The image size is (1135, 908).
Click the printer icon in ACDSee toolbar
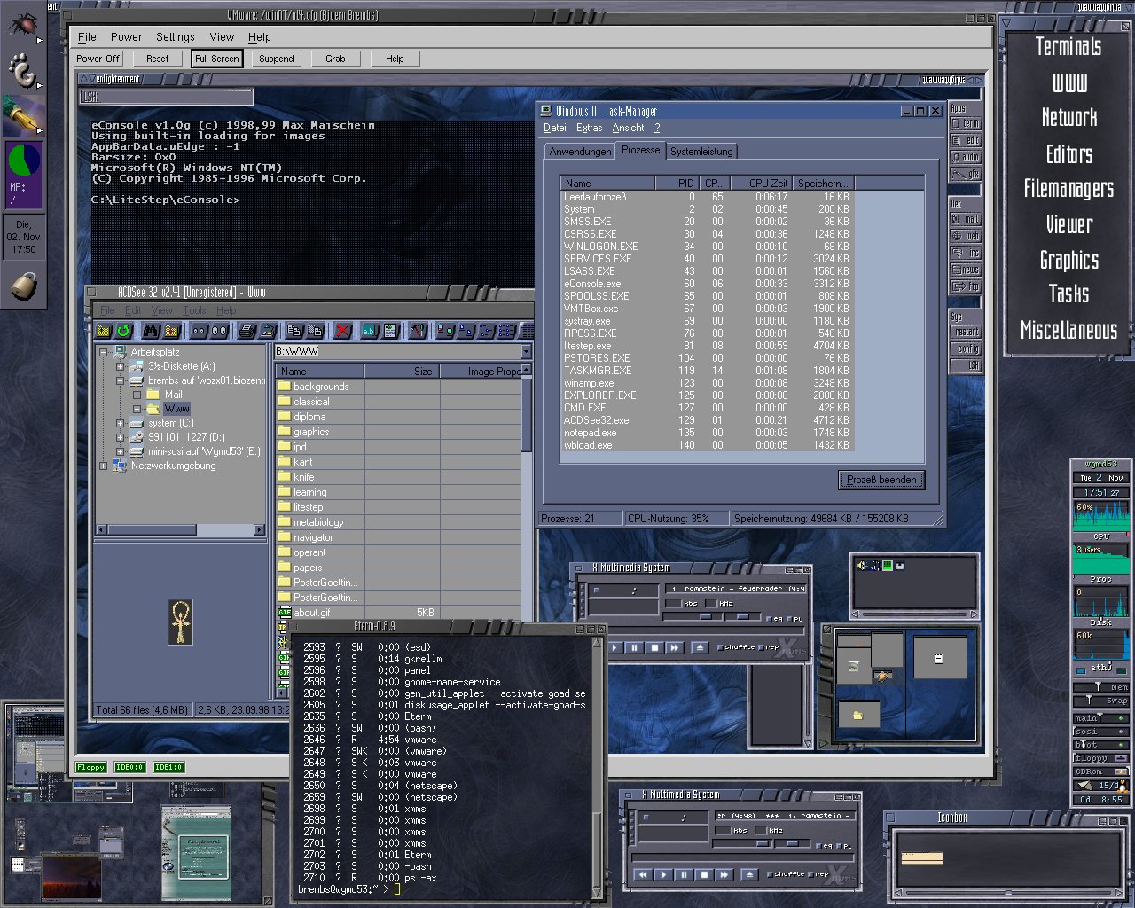247,331
